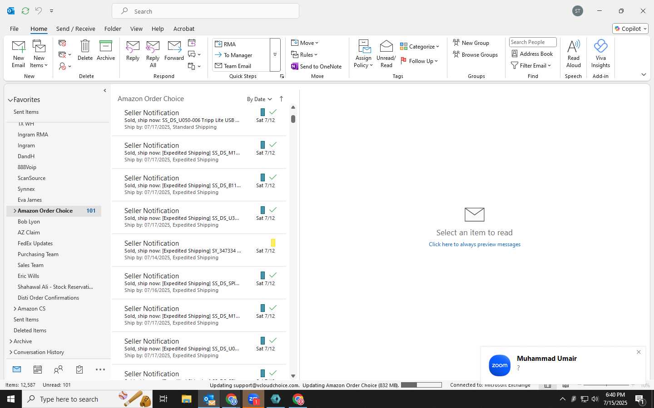Open the Follow Up dropdown
Viewport: 654px width, 408px height.
pos(419,61)
